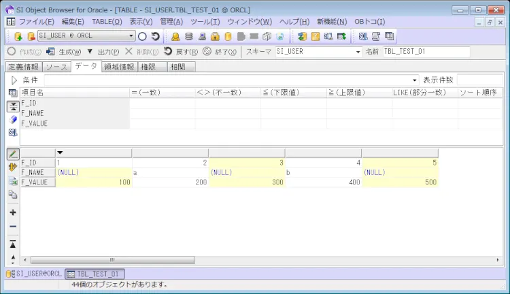510x294 pixels.
Task: Open the user information icon
Action: click(175, 36)
